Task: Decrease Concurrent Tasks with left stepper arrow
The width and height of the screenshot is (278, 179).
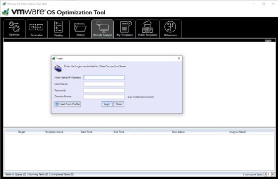Action: pyautogui.click(x=265, y=174)
